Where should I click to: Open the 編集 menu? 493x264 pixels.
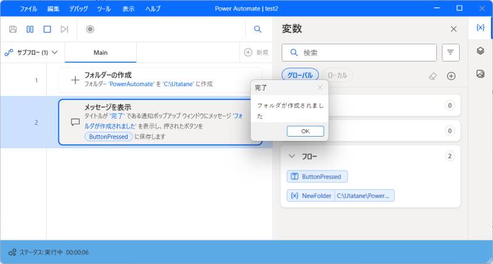(x=53, y=9)
